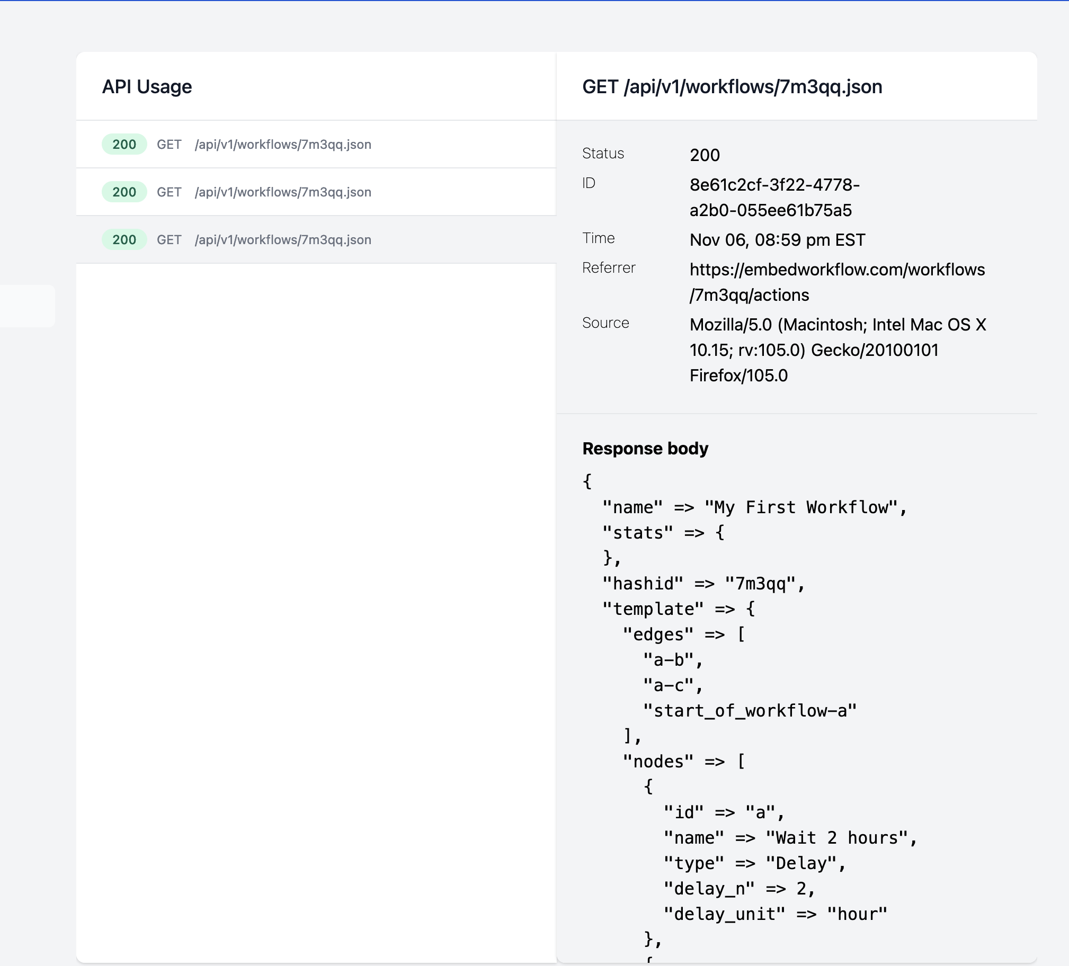
Task: Click the GET /api/v1/workflows/7m3qq.json detail title
Action: pos(732,86)
